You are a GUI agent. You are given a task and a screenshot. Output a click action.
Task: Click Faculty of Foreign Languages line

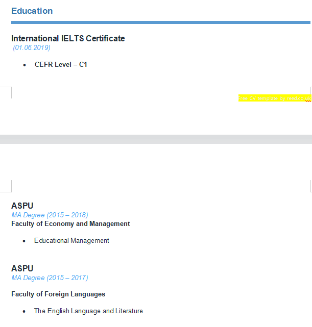tap(58, 294)
